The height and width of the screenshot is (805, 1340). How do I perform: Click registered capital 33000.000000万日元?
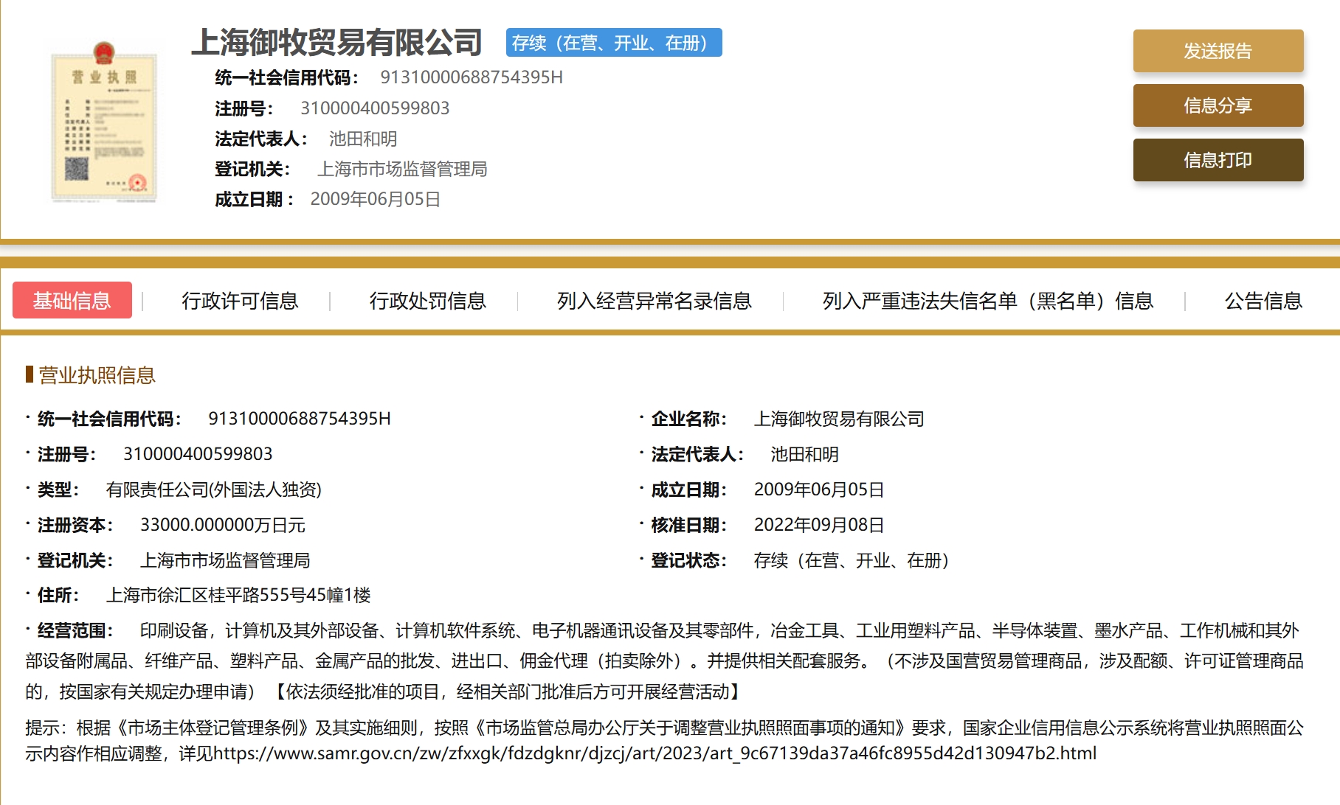223,525
